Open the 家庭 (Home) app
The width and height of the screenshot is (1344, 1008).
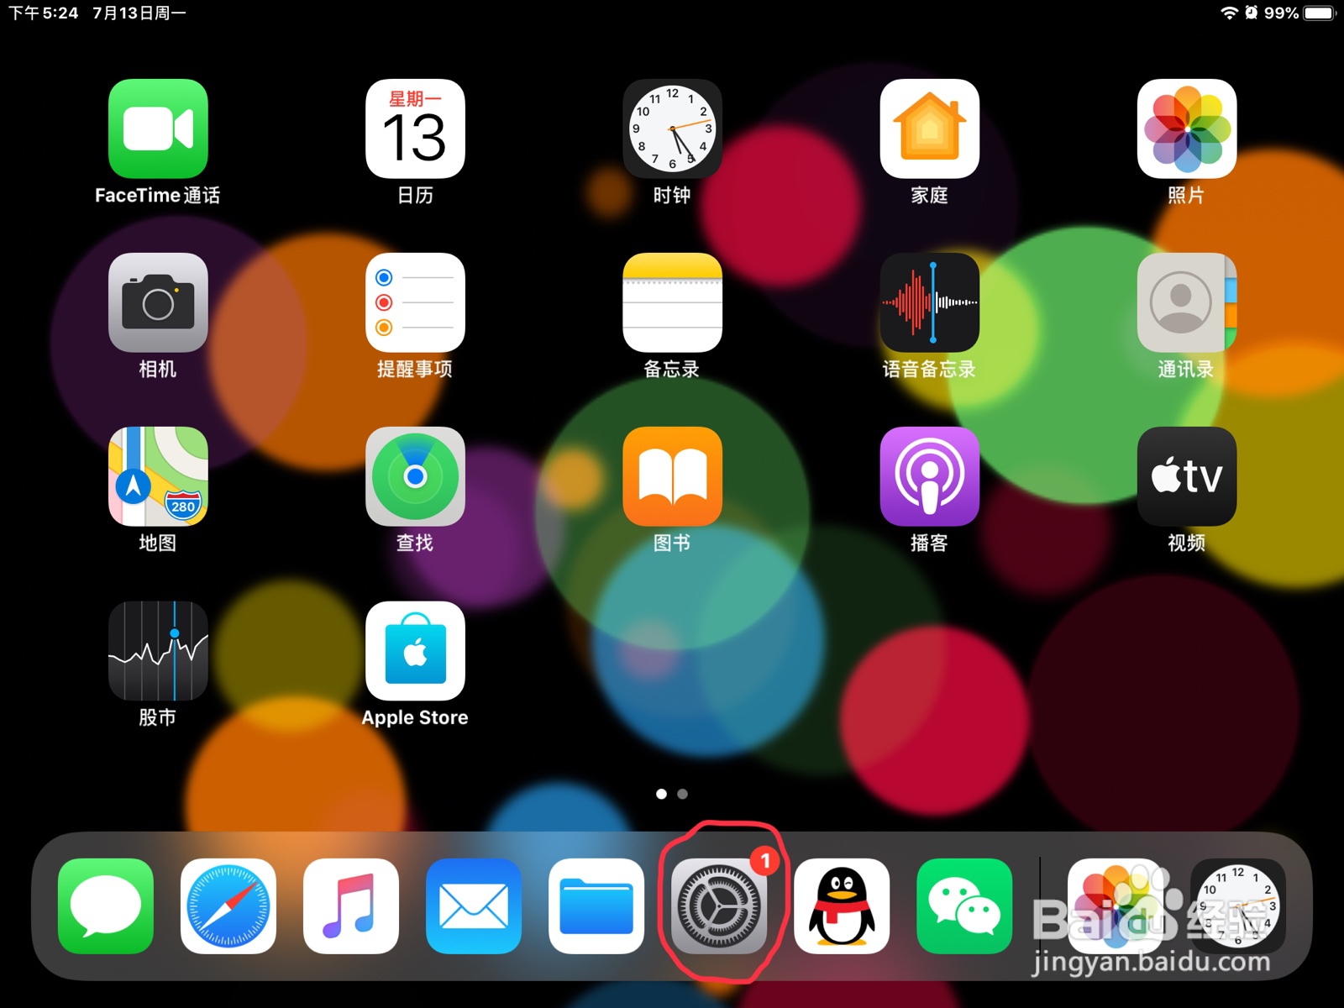pyautogui.click(x=929, y=130)
